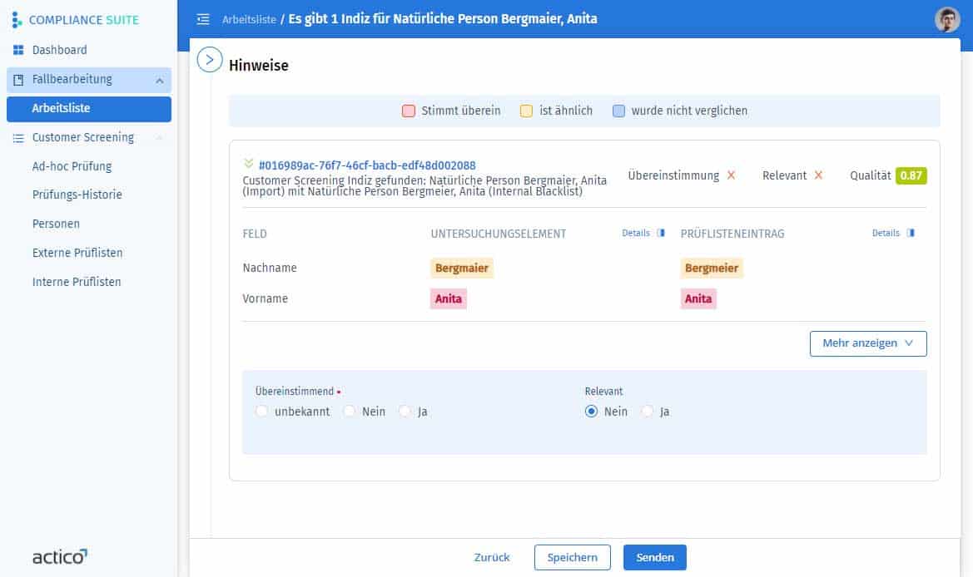Click the Fallbearbeitung clipboard icon
The height and width of the screenshot is (577, 973).
click(18, 80)
